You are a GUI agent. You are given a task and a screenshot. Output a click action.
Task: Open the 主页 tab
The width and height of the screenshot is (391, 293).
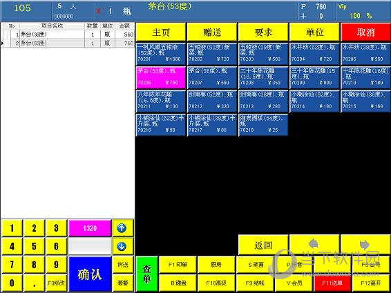[161, 32]
